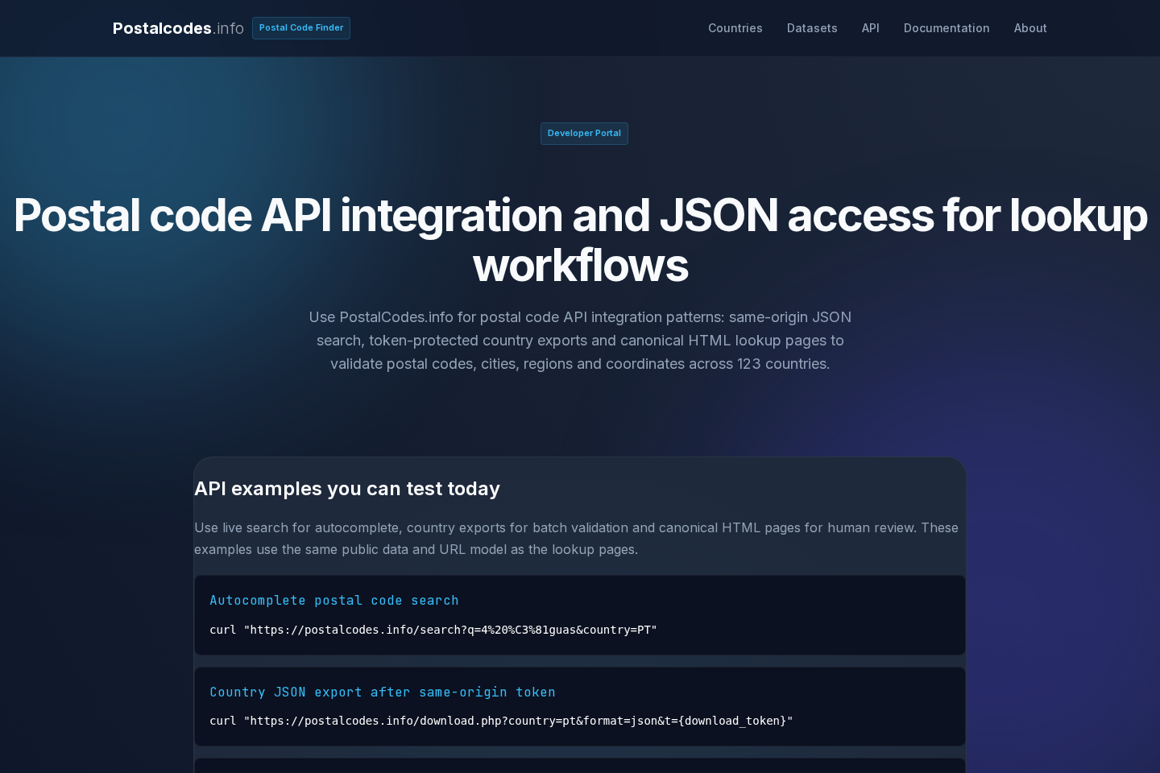The height and width of the screenshot is (773, 1160).
Task: Click the Postal Code Finder badge
Action: [x=301, y=28]
